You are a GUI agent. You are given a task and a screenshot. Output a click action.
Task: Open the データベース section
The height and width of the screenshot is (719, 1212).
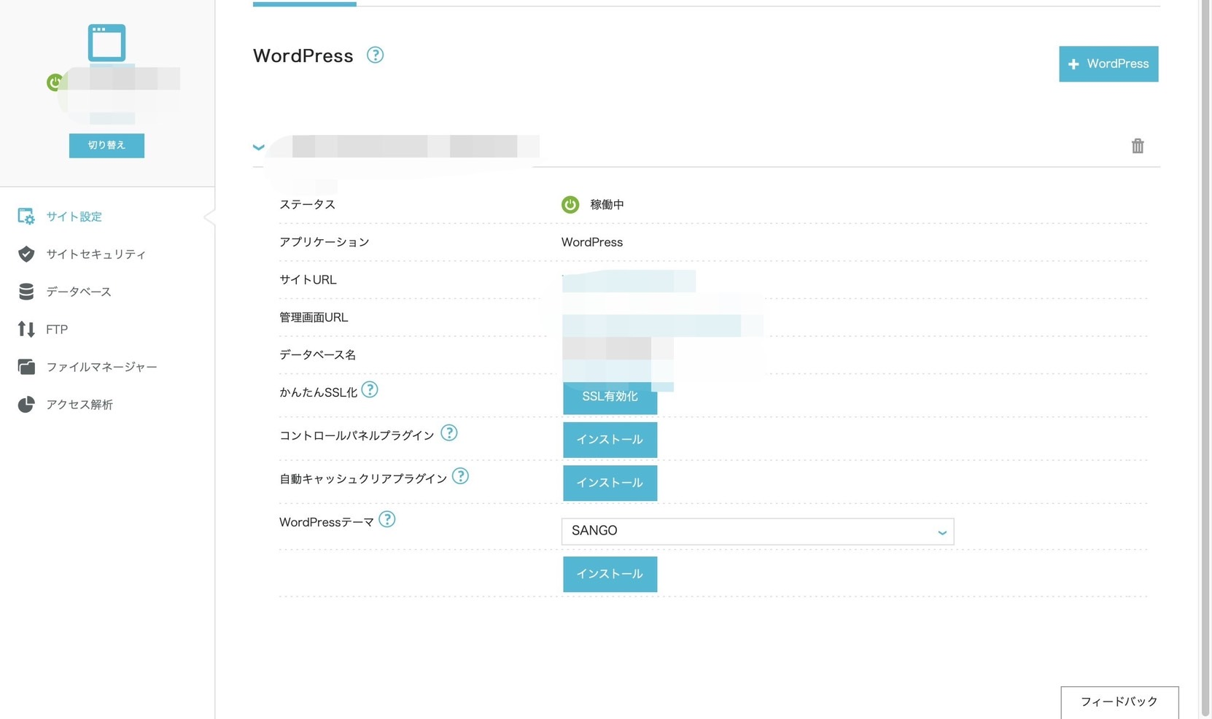pyautogui.click(x=78, y=292)
